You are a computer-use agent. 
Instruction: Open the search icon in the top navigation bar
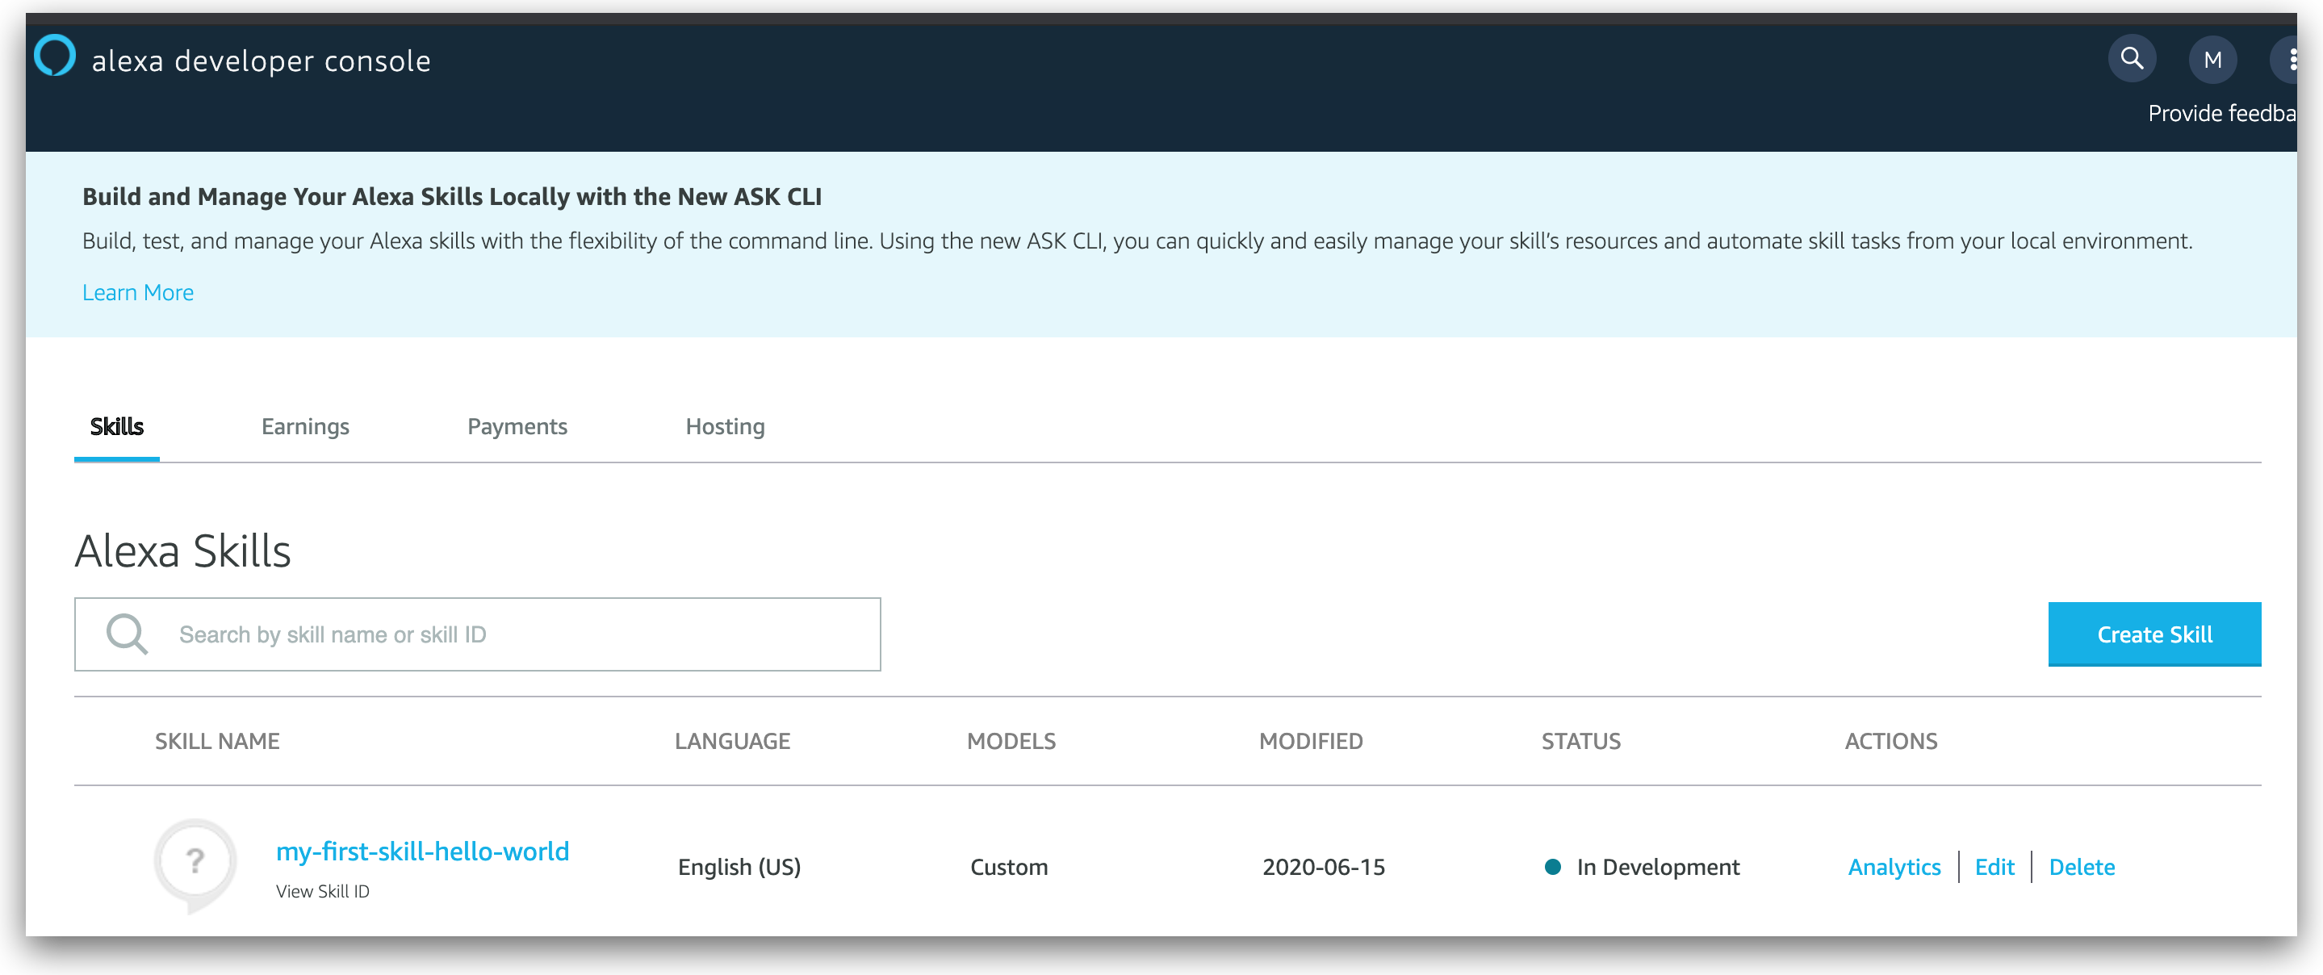click(x=2132, y=59)
